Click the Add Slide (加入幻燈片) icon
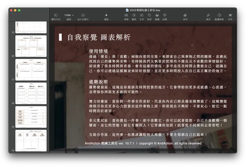 83,15
